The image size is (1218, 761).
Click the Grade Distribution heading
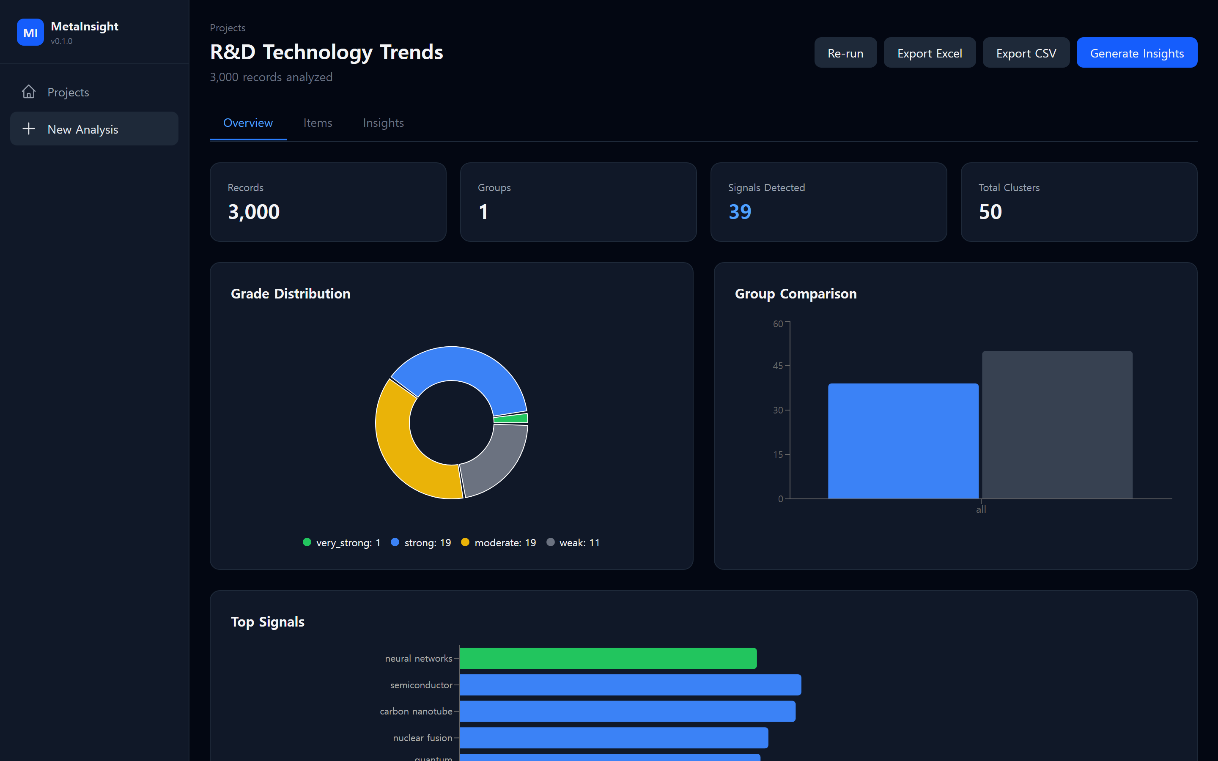click(291, 293)
